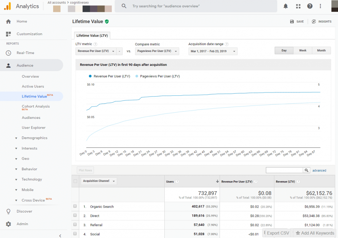Open Cohort Analysis report
This screenshot has height=238, width=338.
pyautogui.click(x=36, y=106)
